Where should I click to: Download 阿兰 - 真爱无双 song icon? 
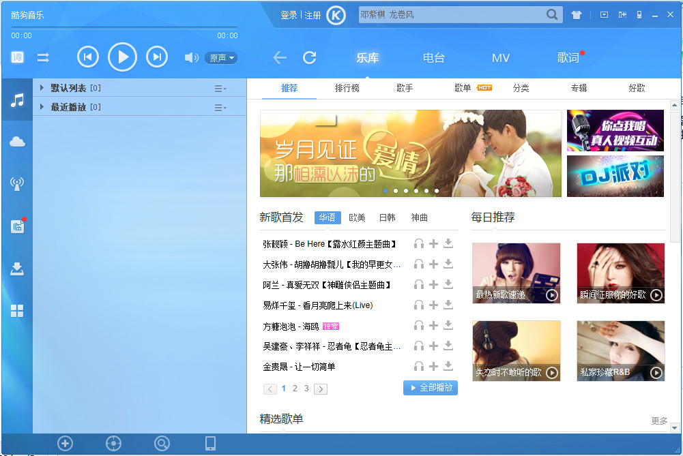[448, 284]
